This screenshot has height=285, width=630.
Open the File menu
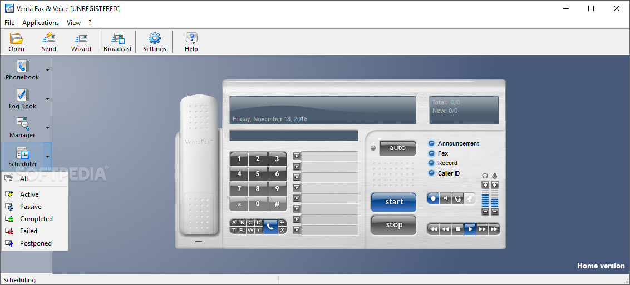9,23
